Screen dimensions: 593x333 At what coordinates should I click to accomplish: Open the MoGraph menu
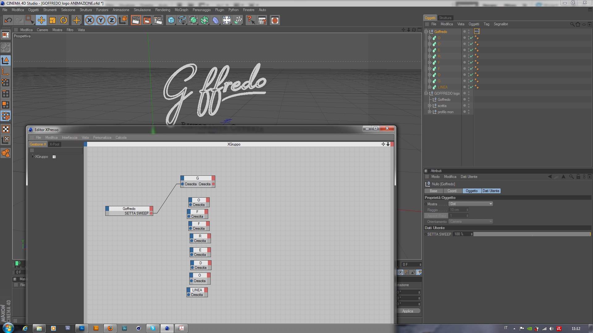tap(181, 10)
